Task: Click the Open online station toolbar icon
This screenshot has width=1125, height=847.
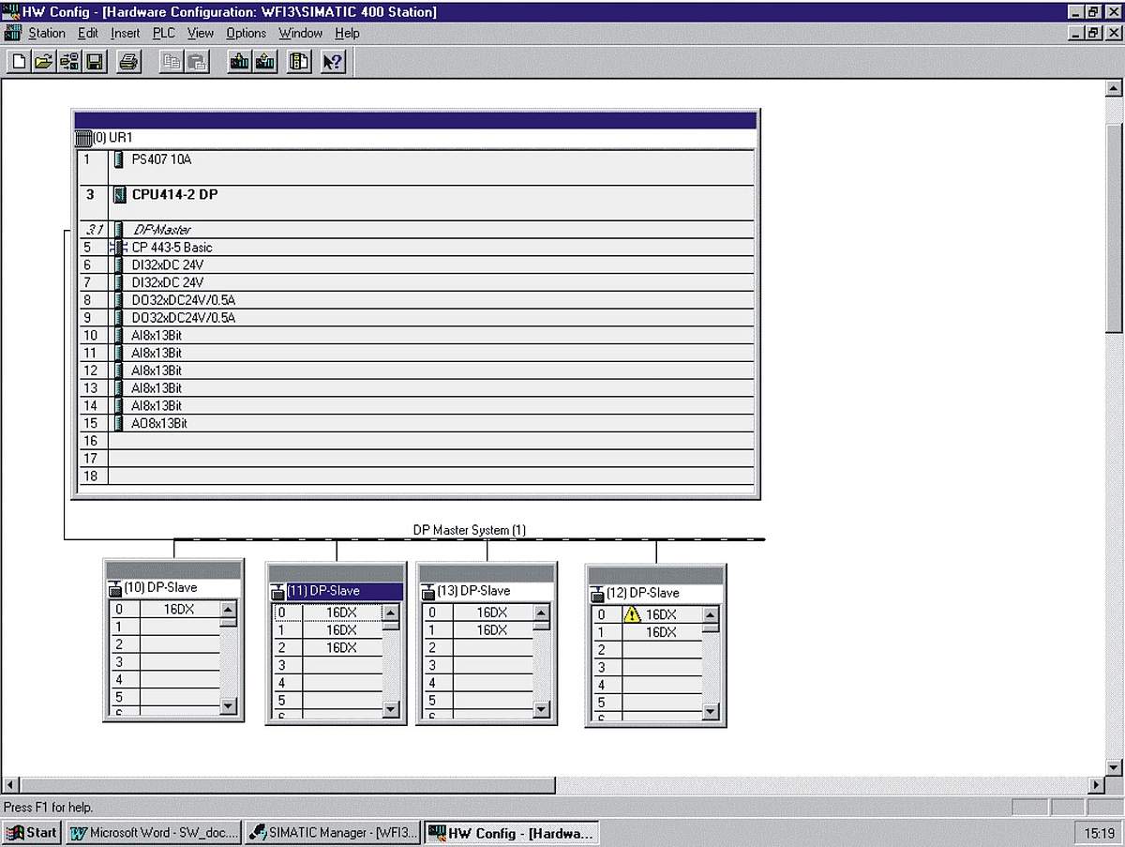Action: click(x=68, y=62)
